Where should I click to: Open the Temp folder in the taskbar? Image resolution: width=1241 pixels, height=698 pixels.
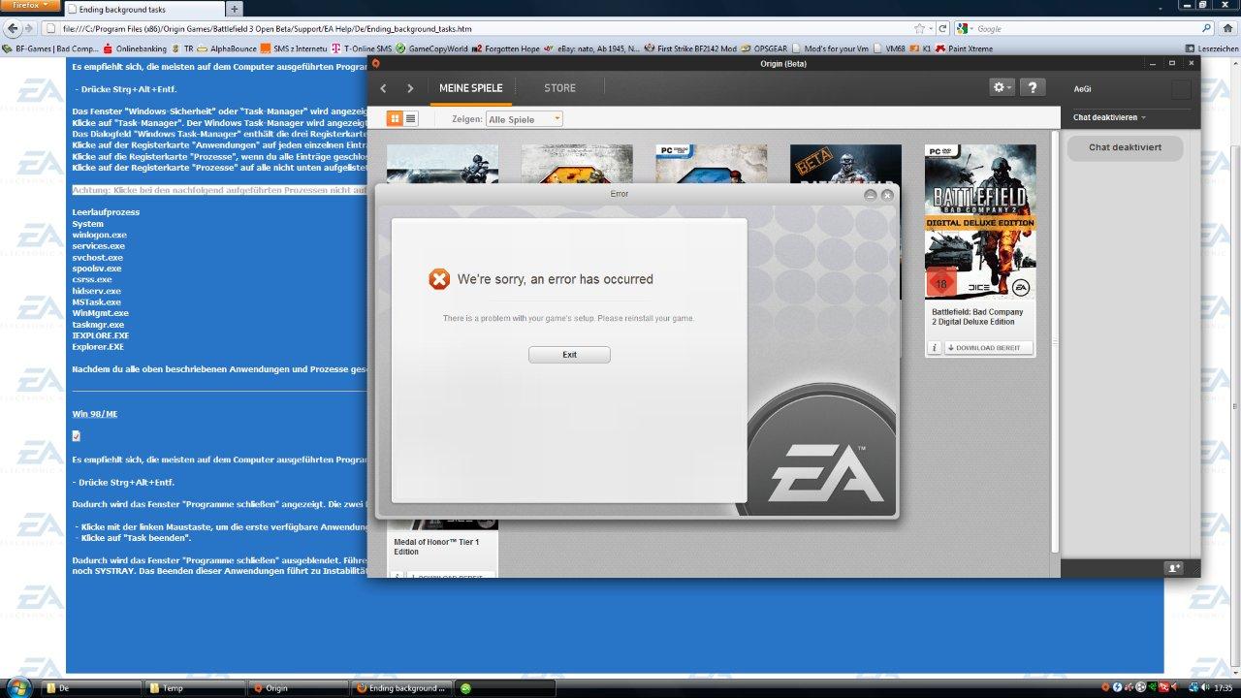194,688
